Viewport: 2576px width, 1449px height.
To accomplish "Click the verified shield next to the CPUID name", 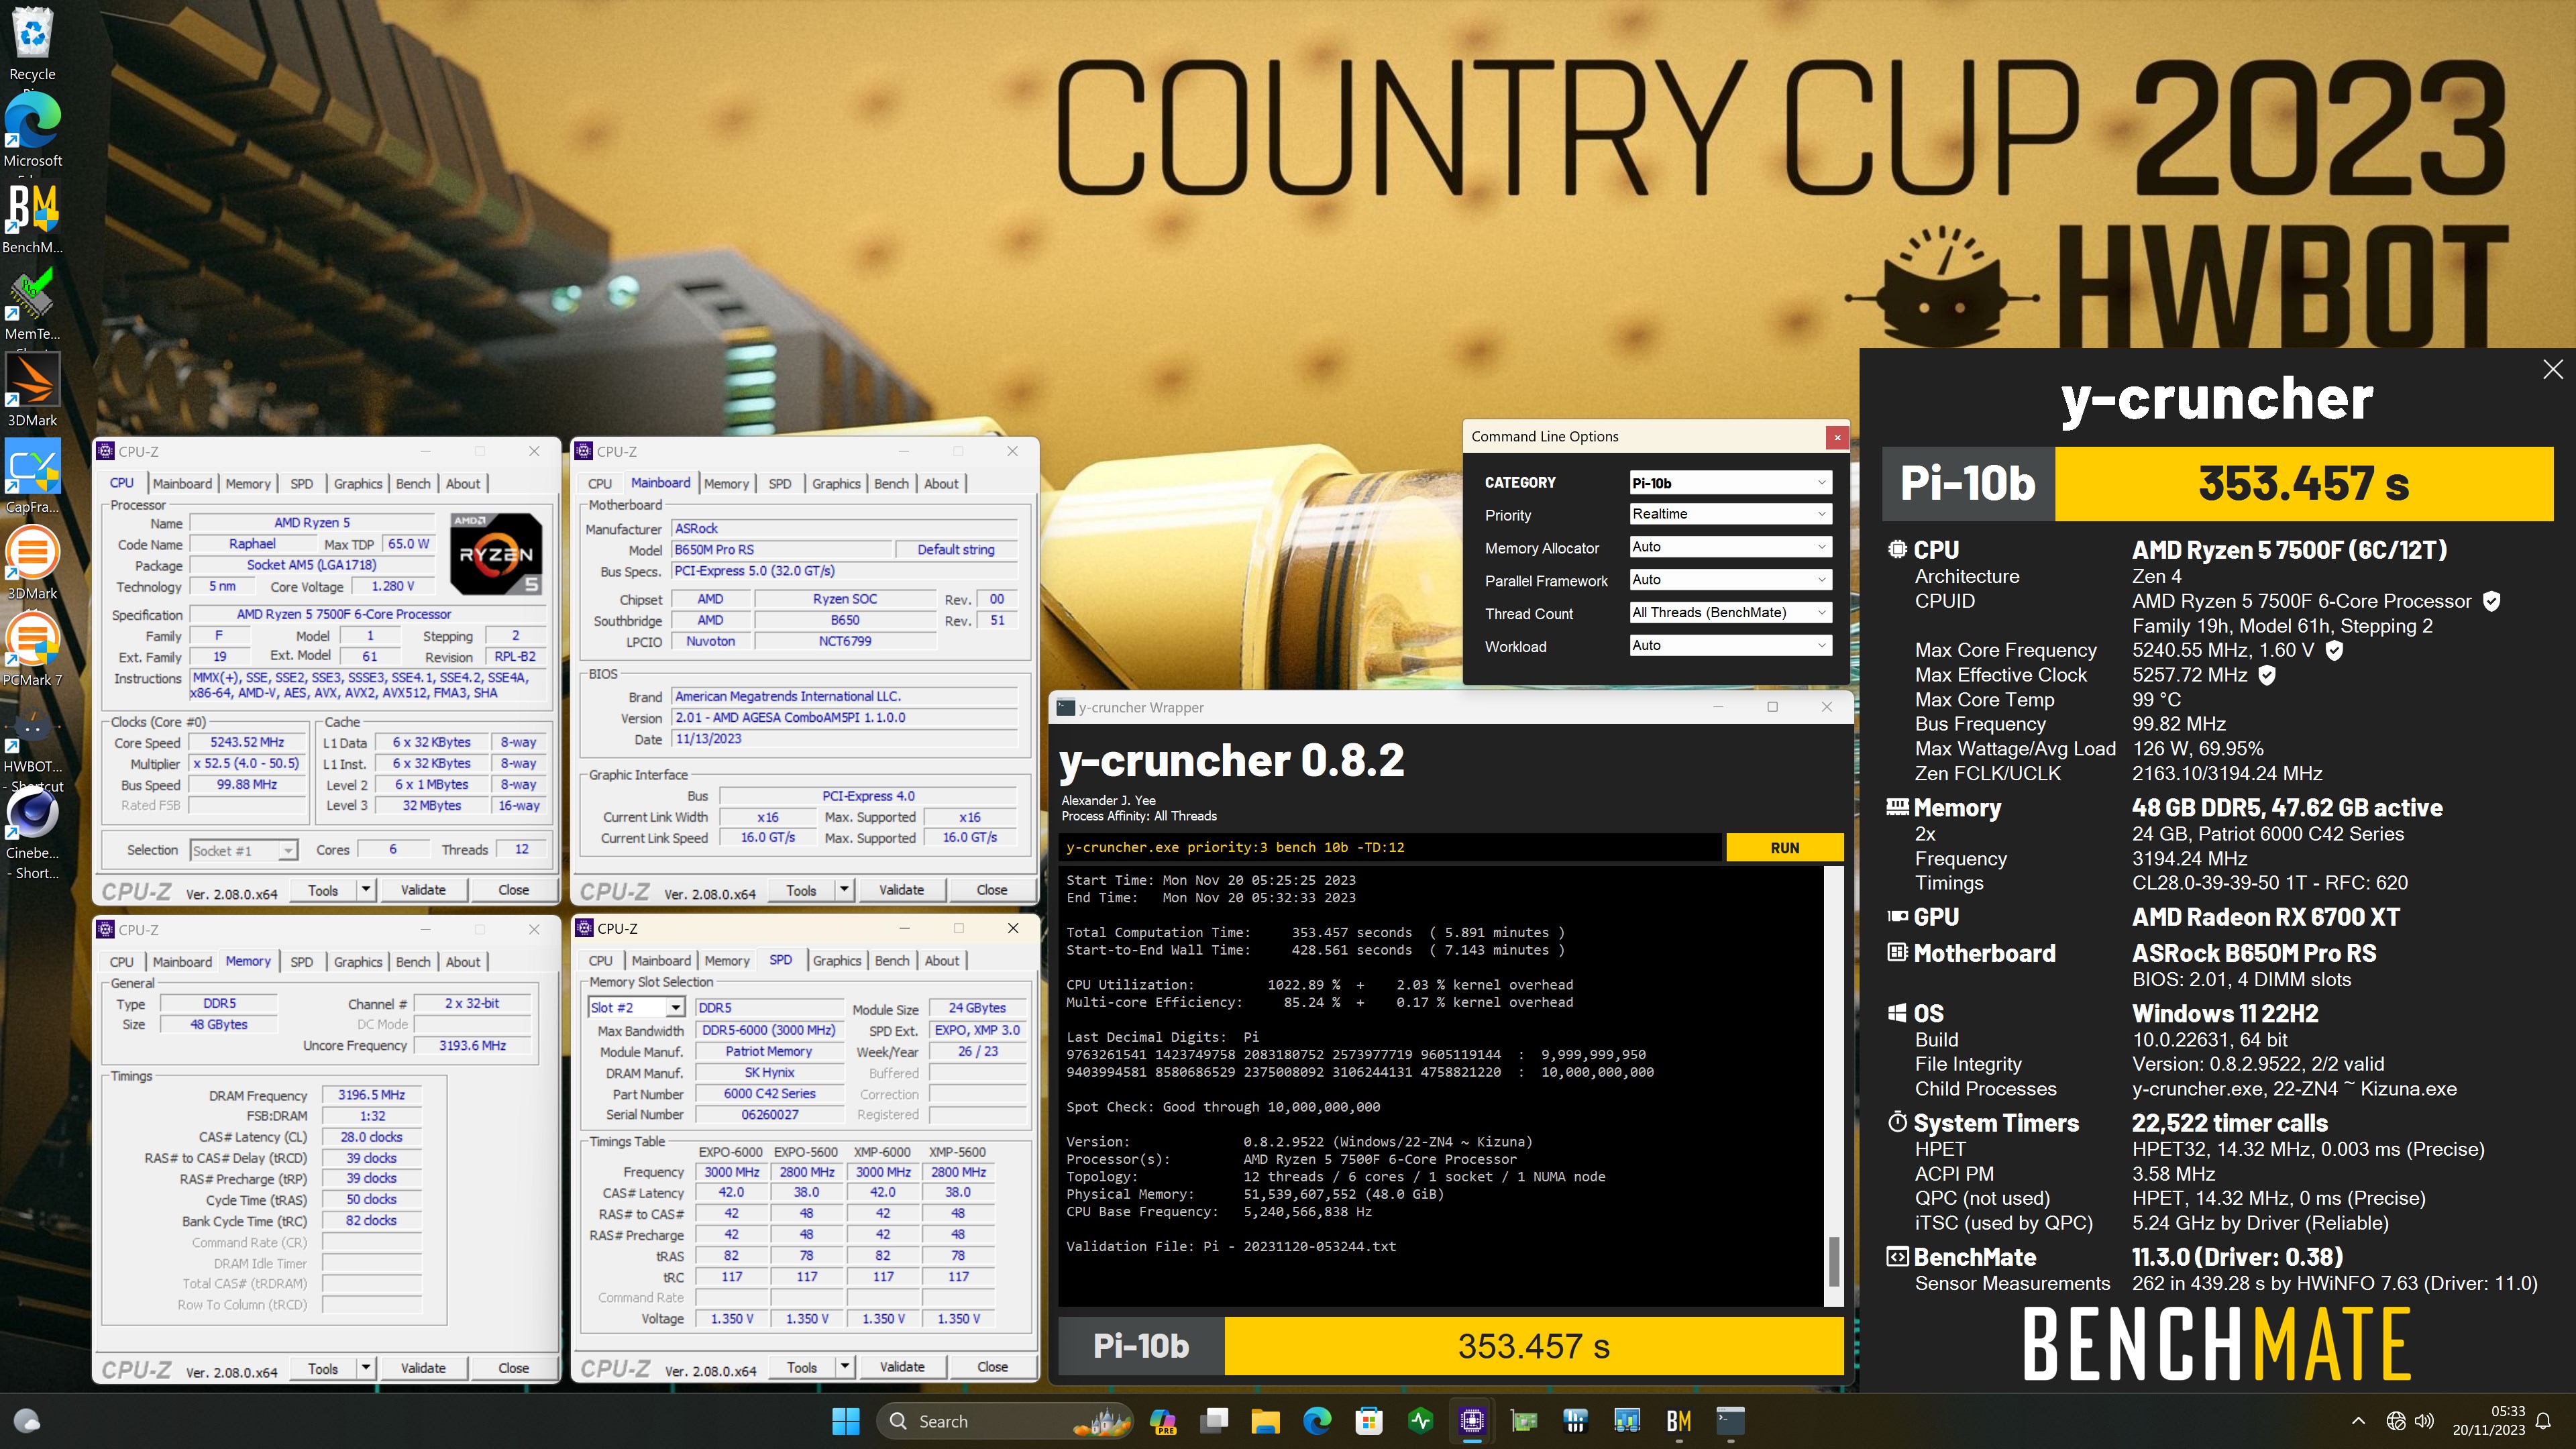I will (x=2492, y=601).
